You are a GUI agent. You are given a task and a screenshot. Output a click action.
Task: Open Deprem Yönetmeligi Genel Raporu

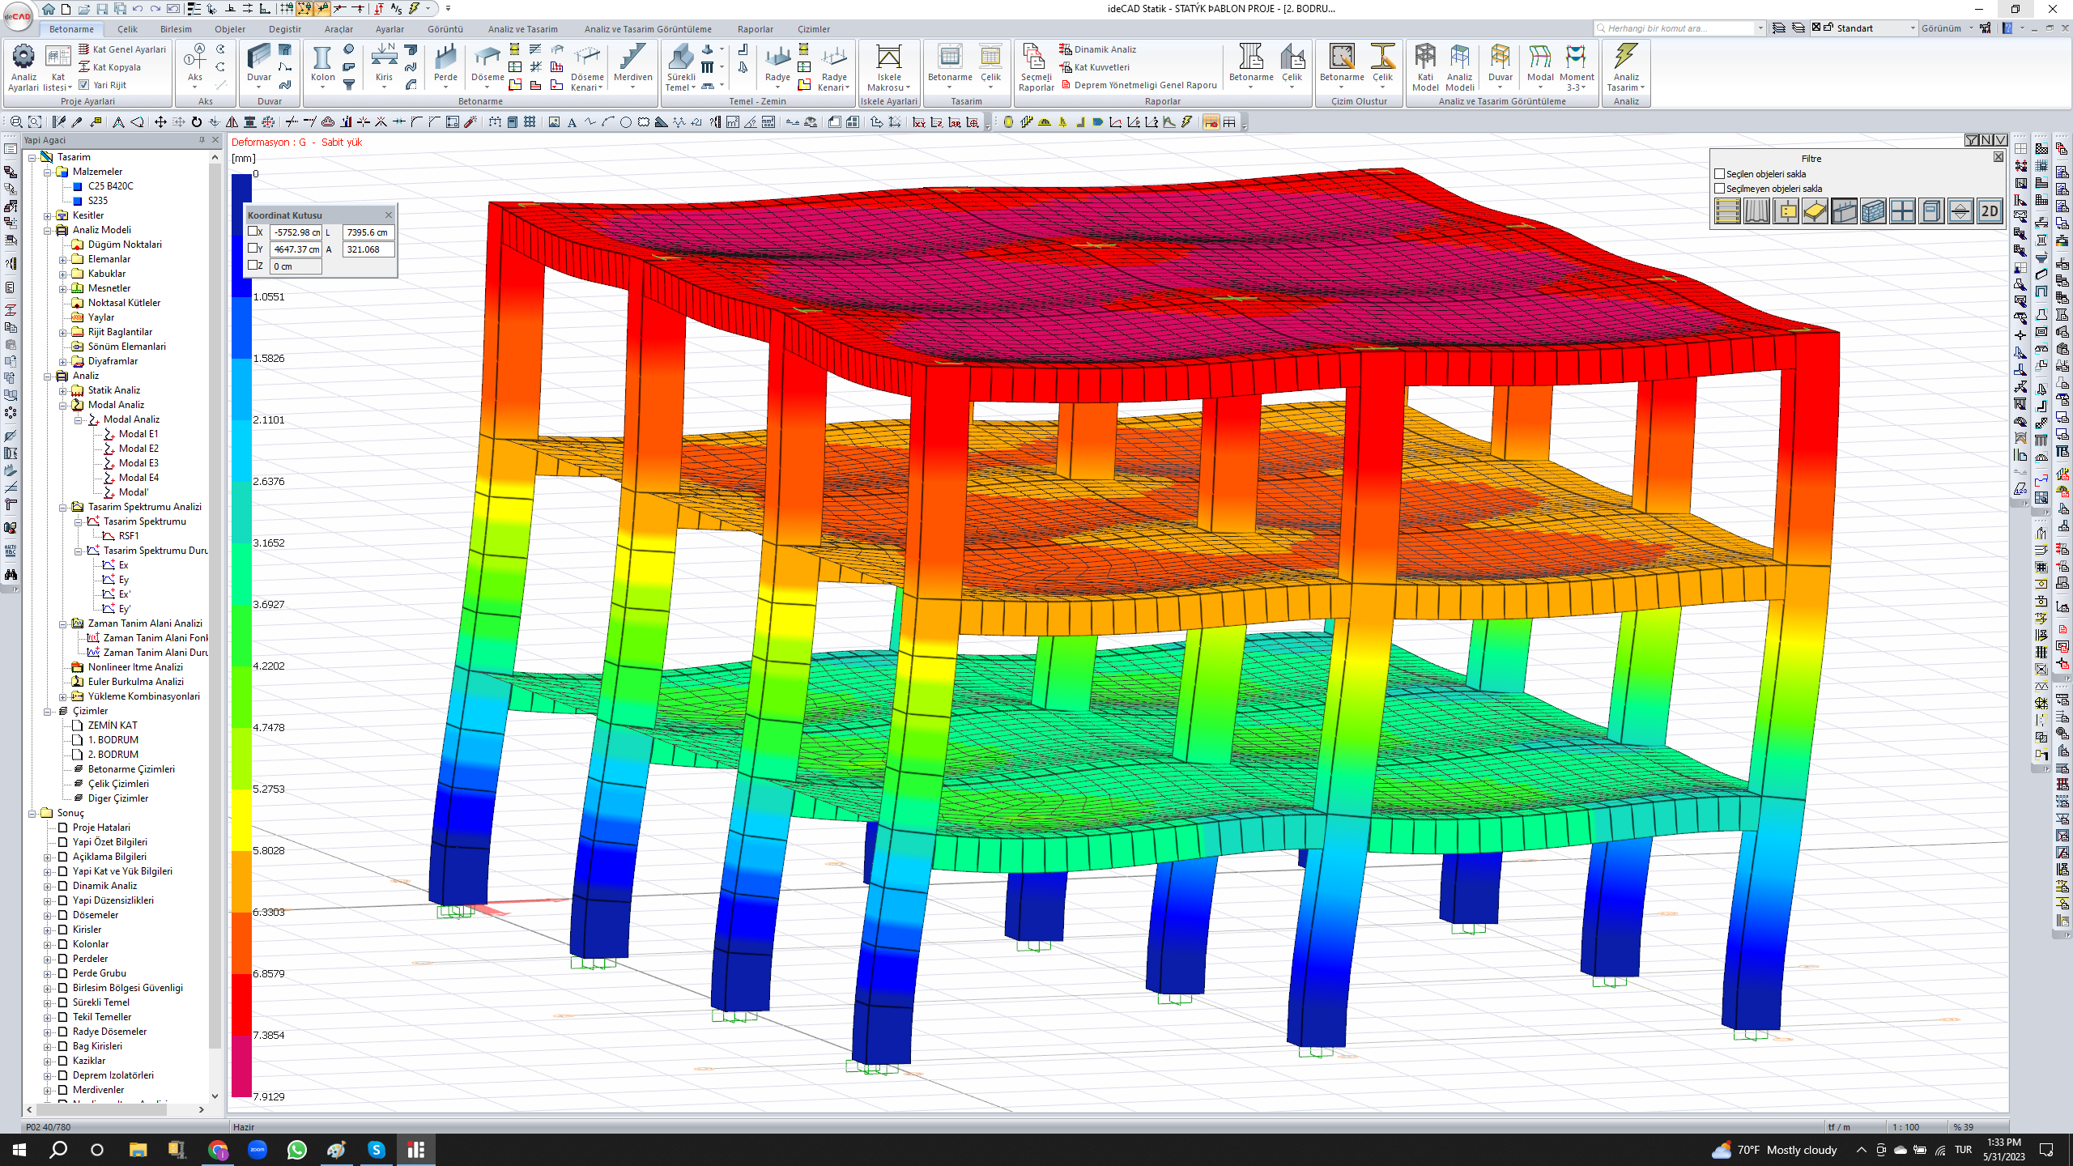[x=1139, y=85]
